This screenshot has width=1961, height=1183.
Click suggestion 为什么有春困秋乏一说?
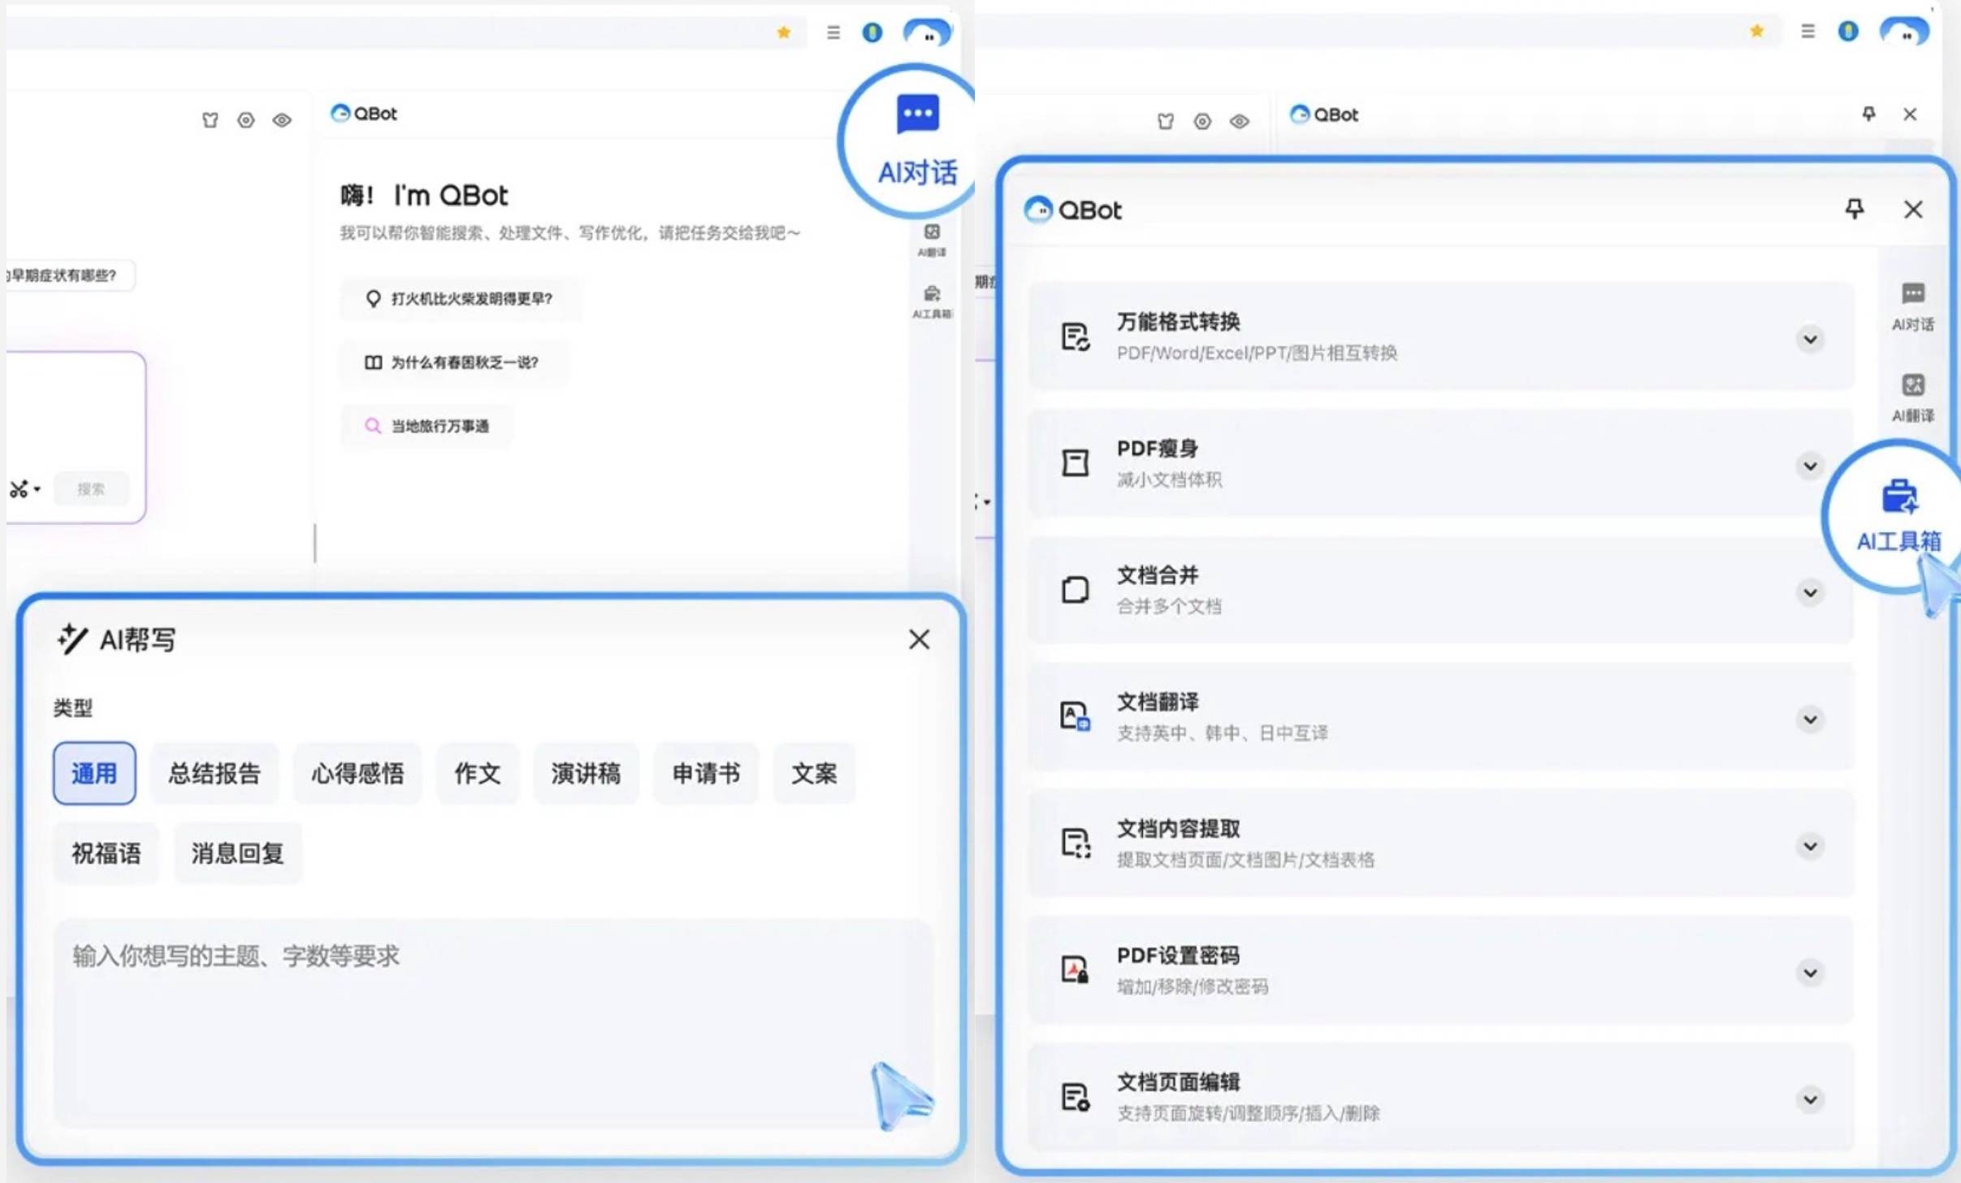click(x=454, y=362)
